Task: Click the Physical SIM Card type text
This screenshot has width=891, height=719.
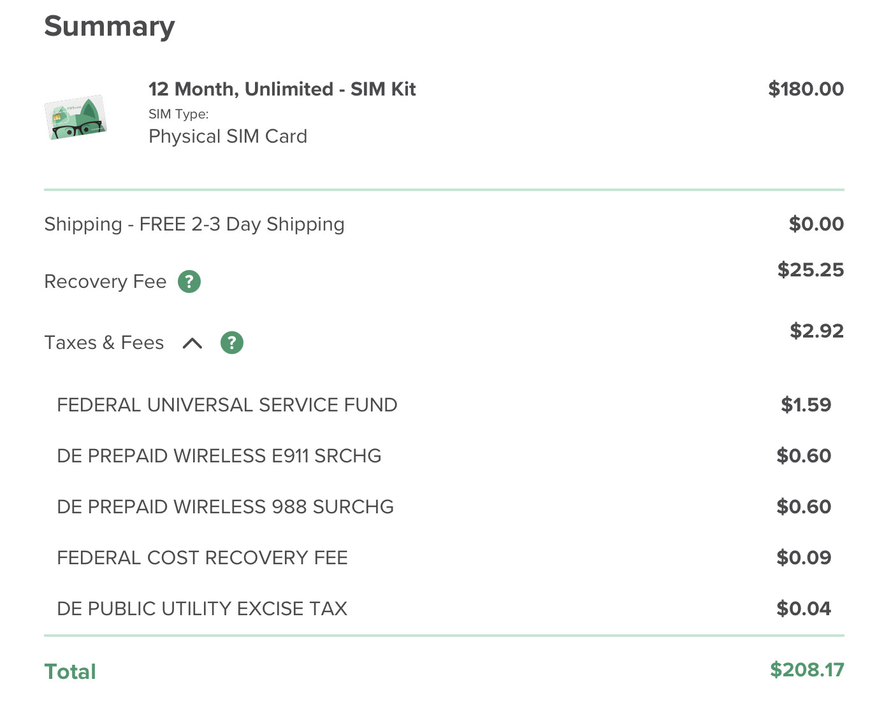Action: pos(228,136)
